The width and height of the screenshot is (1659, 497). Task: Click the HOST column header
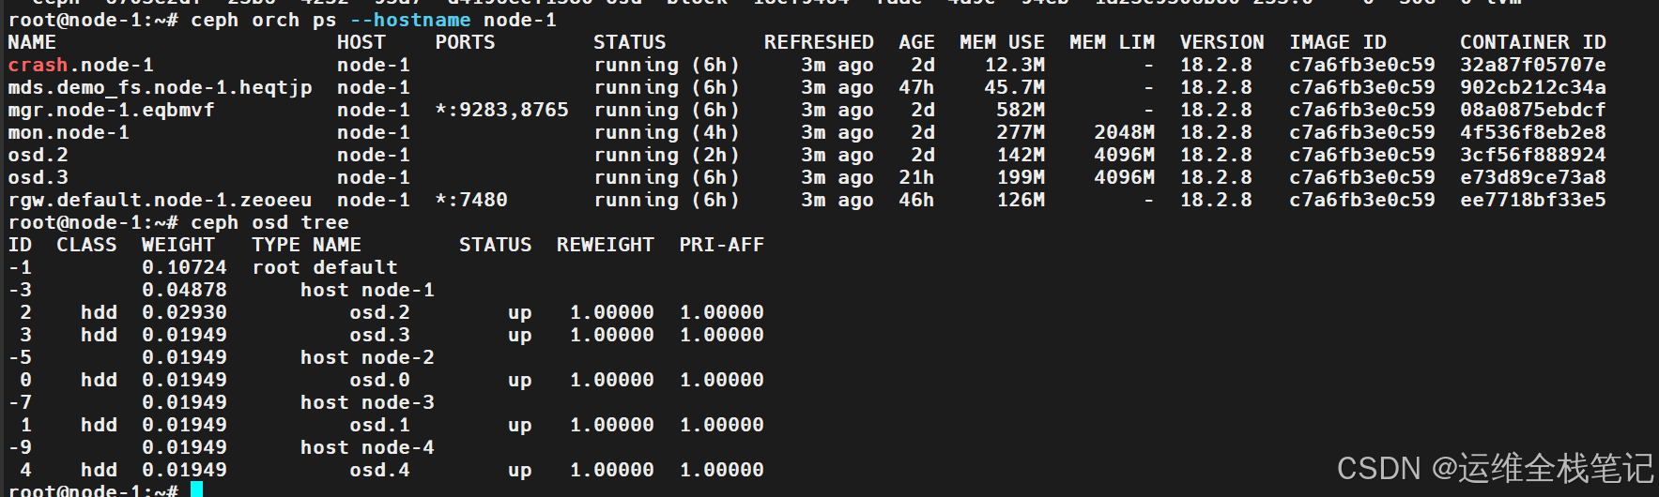tap(361, 42)
